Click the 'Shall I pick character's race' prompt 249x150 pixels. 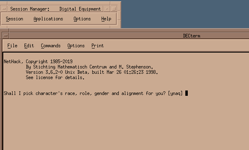93,93
